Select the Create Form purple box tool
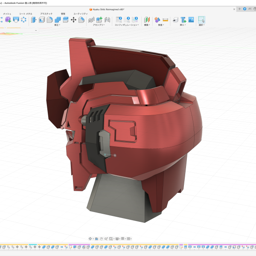Image resolution: width=256 pixels, height=256 pixels. (x=8, y=20)
